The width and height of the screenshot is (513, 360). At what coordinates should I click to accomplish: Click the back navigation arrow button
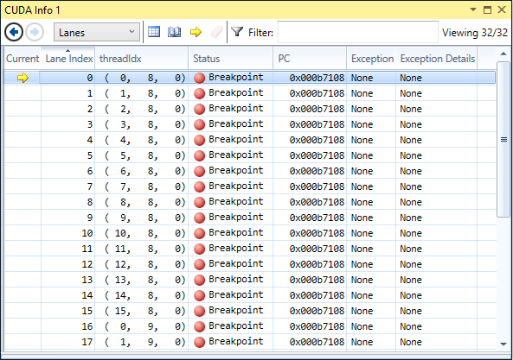(14, 32)
